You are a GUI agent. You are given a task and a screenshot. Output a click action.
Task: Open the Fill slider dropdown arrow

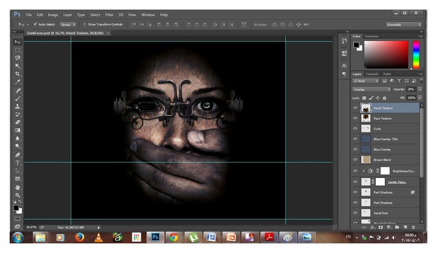click(x=420, y=98)
